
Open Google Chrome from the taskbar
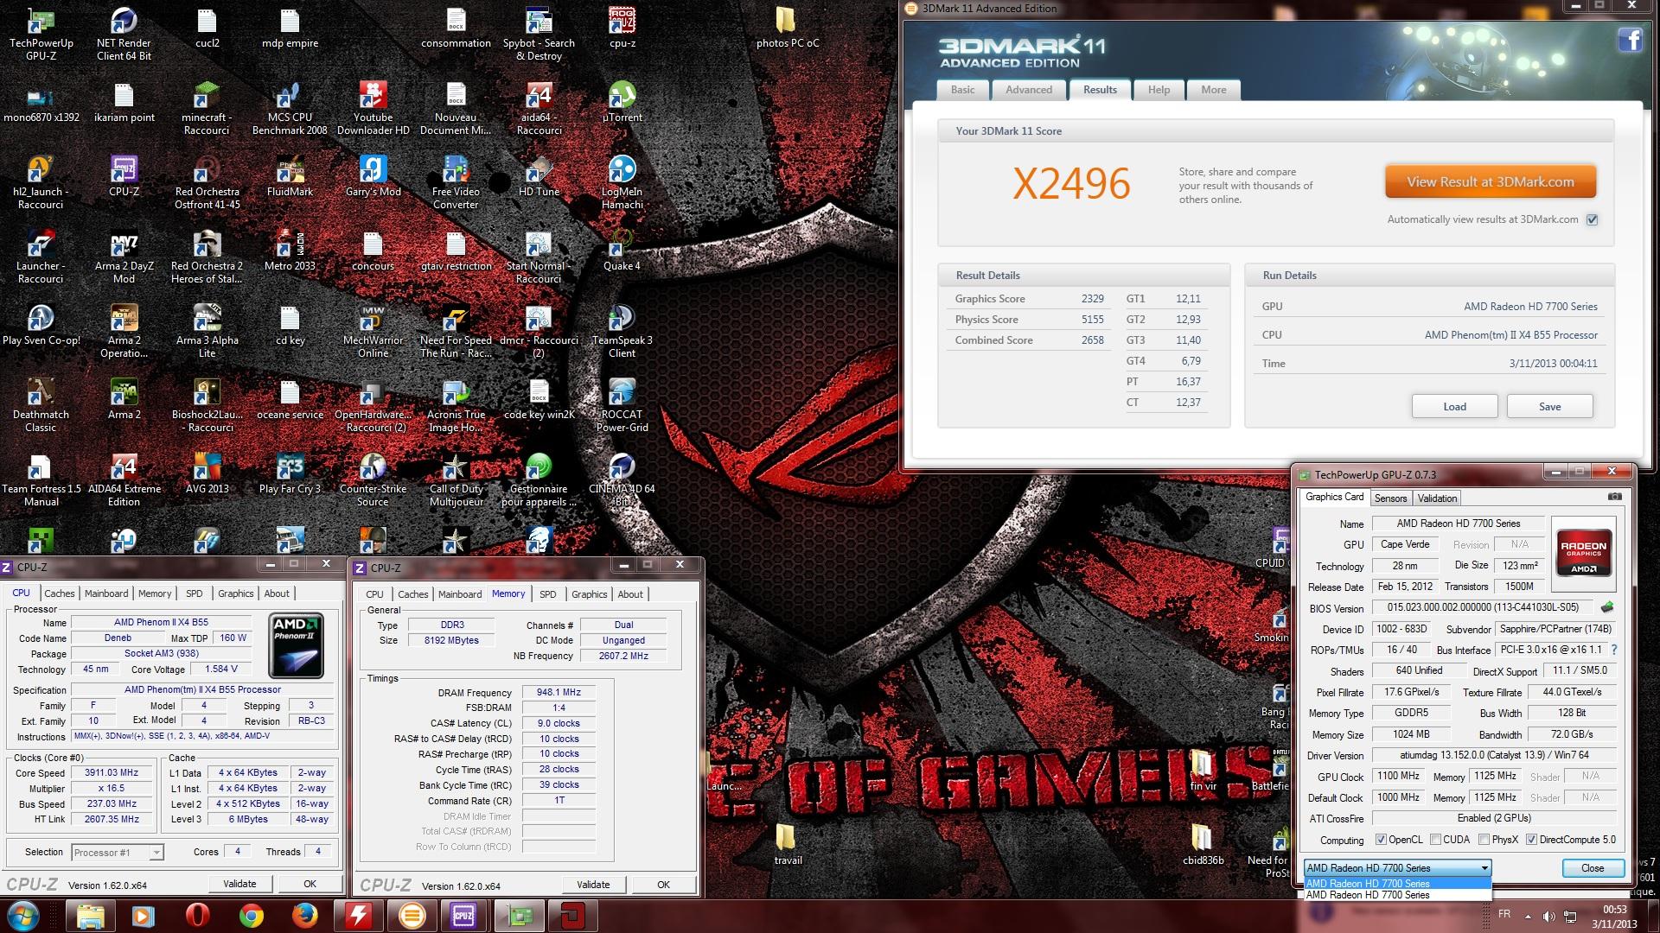(x=252, y=916)
